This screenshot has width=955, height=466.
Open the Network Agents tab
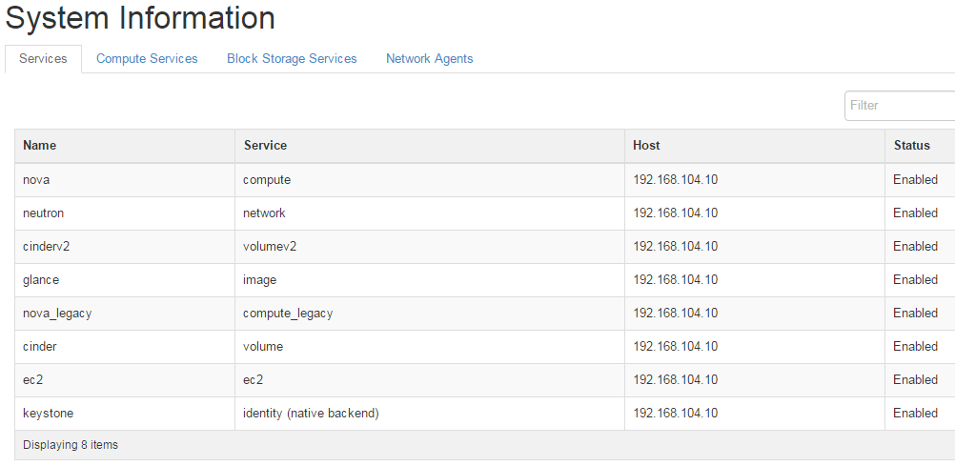[430, 59]
